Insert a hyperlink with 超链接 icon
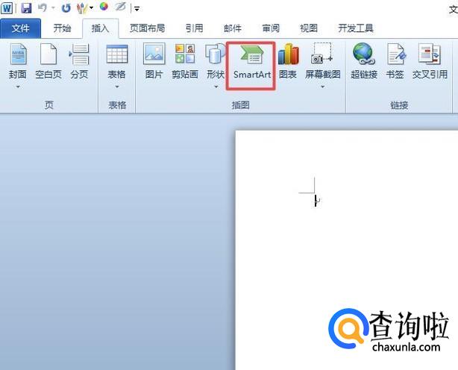 [x=364, y=60]
